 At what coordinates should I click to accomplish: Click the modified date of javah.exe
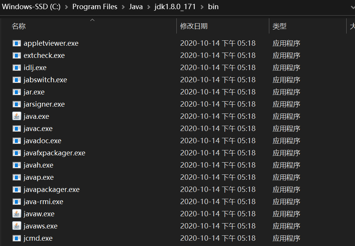pyautogui.click(x=218, y=165)
